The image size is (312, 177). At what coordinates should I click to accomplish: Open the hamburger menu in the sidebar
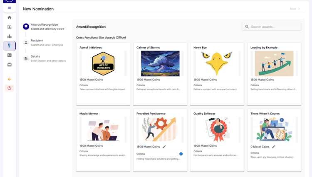(x=9, y=8)
